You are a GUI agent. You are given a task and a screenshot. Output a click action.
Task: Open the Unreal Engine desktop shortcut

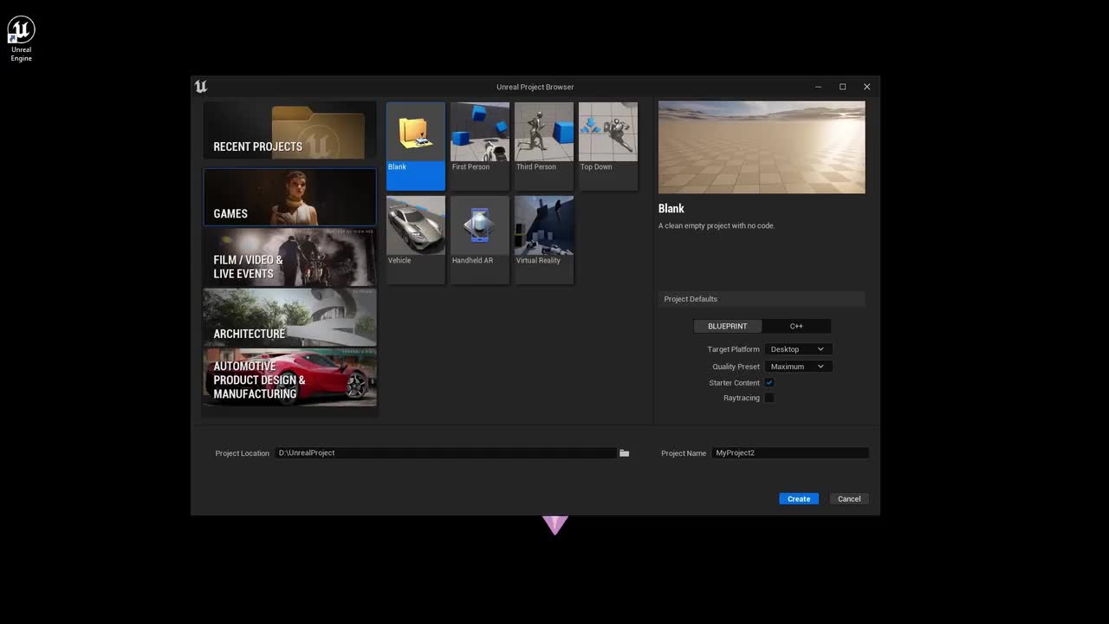pyautogui.click(x=21, y=40)
